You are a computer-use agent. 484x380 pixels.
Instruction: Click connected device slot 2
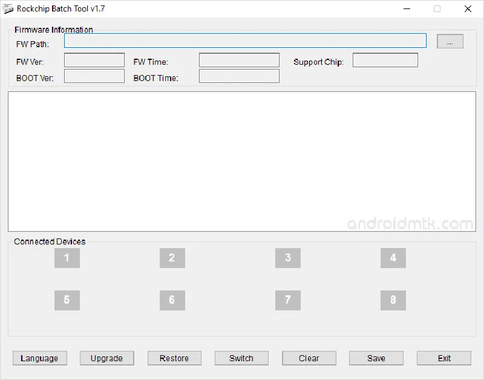[x=172, y=258]
